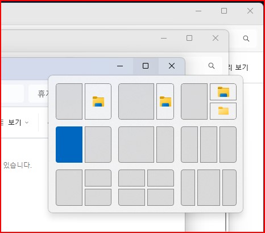
Task: Minimize the front File Explorer window
Action: (x=120, y=66)
